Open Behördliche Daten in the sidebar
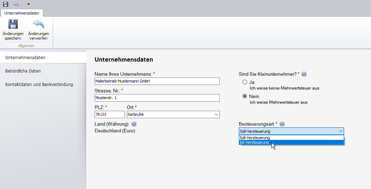The height and width of the screenshot is (189, 371). [23, 71]
